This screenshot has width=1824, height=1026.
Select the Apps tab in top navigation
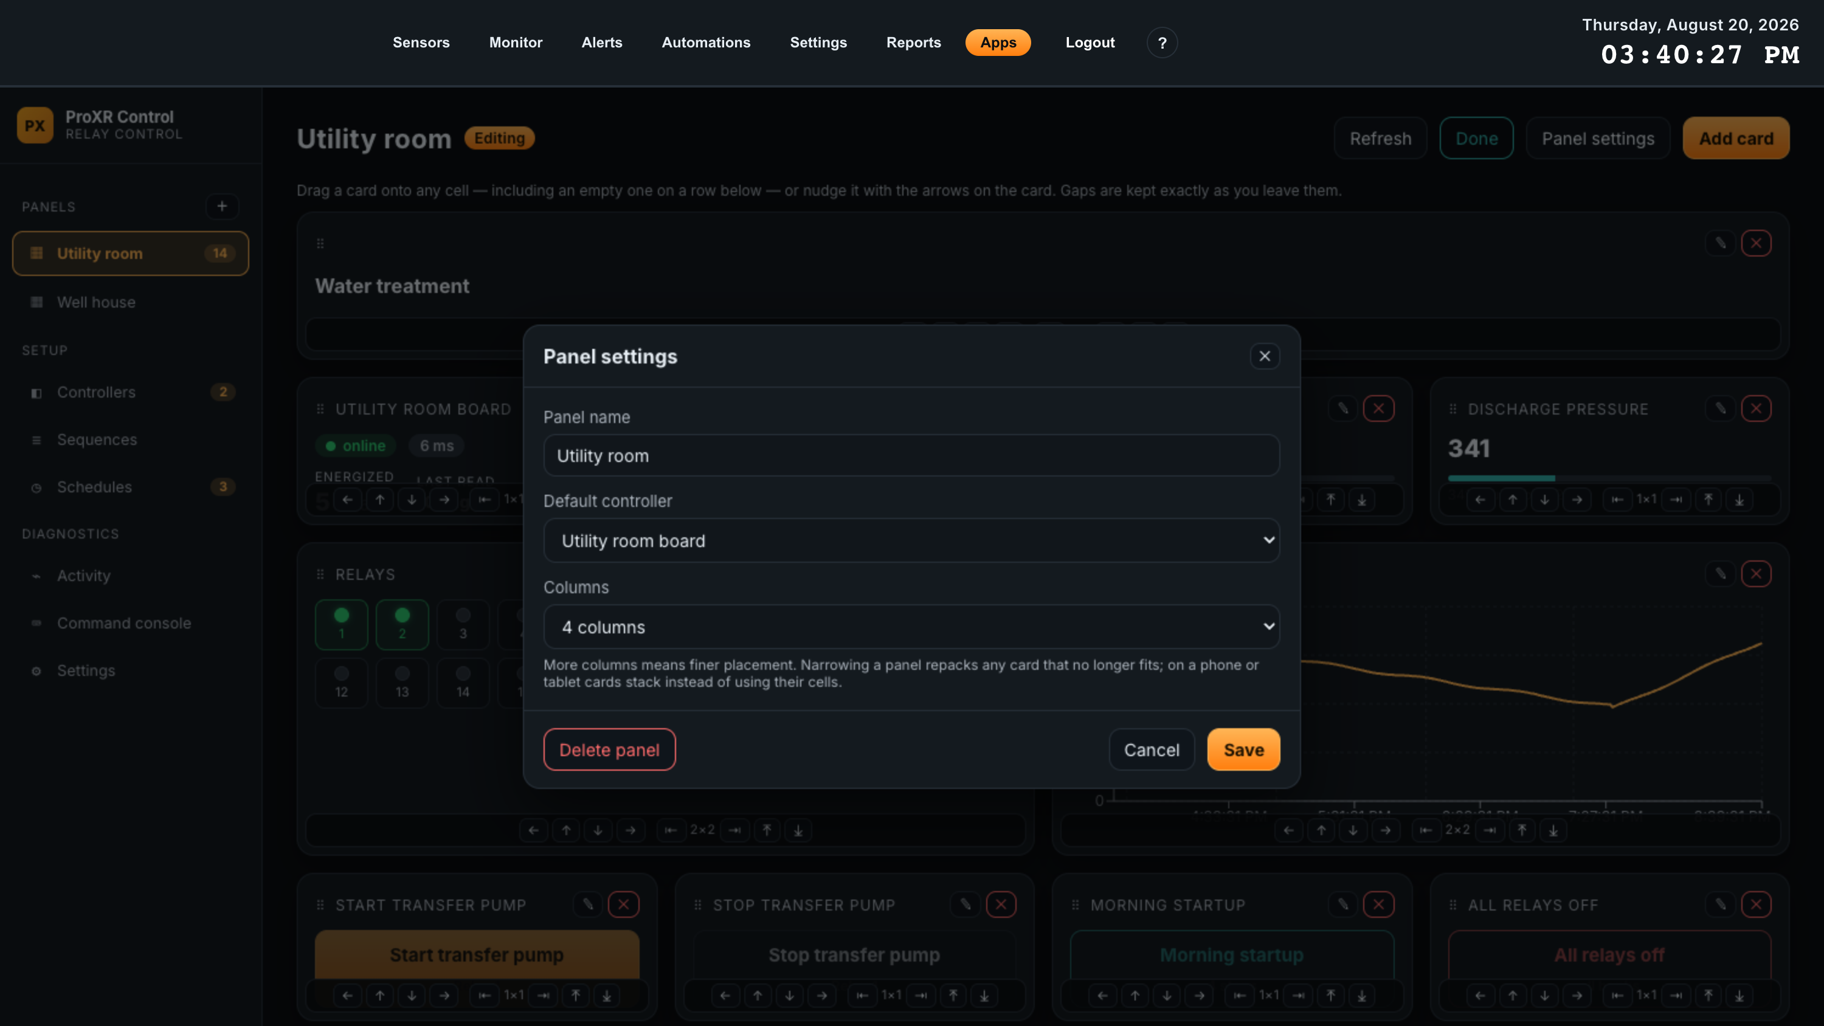(x=998, y=43)
